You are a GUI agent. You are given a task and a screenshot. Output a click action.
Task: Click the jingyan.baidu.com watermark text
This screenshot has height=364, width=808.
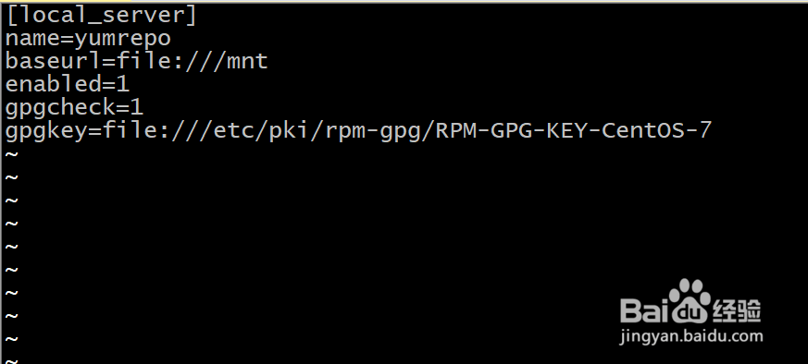[x=691, y=337]
